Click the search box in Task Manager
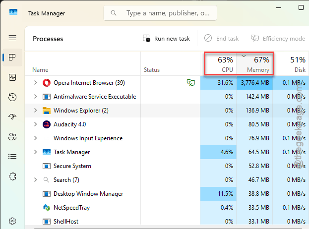 pyautogui.click(x=160, y=13)
